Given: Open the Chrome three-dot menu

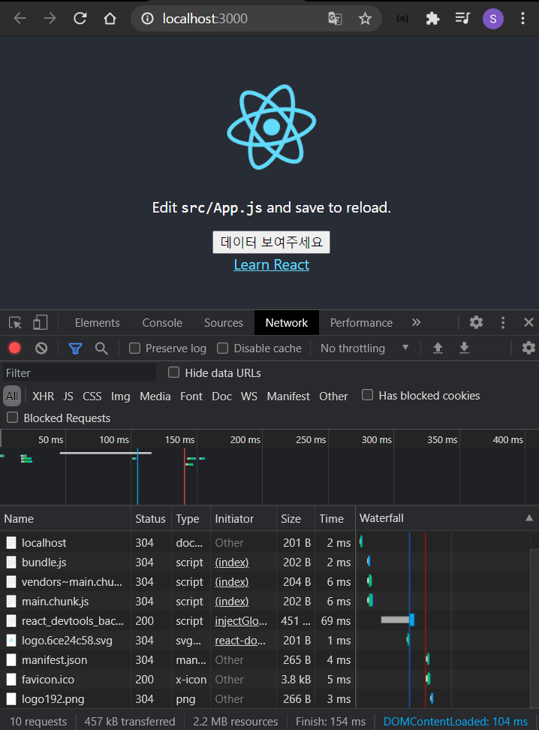Looking at the screenshot, I should click(x=522, y=19).
